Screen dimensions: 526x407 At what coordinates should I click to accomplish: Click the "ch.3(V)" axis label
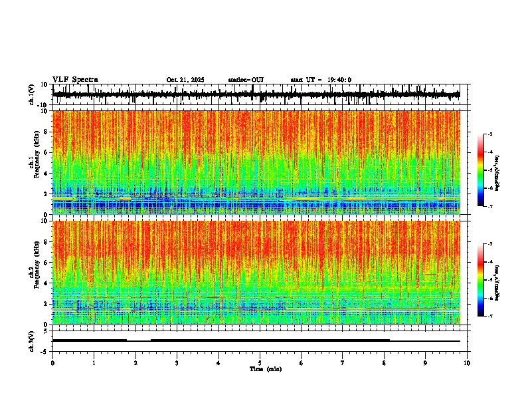pos(32,341)
